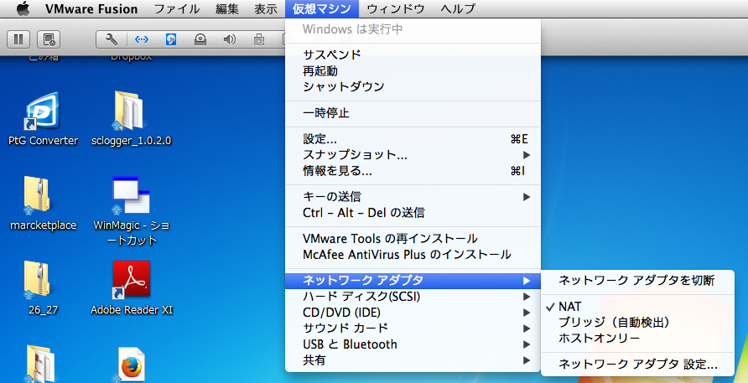
Task: Choose McAfee AntiVirus Plus のインストール
Action: 413,254
